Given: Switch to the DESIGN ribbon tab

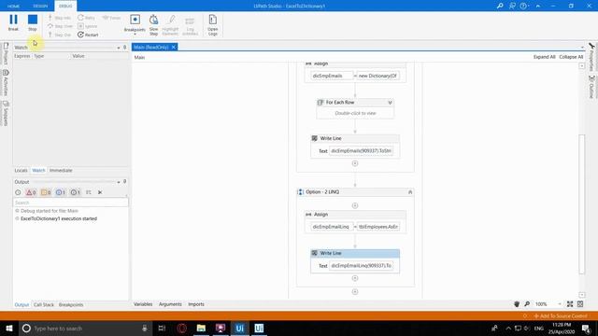Looking at the screenshot, I should (40, 7).
